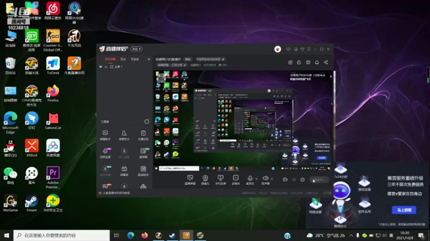
Task: Show hidden system tray icons chevron
Action: tap(351, 235)
